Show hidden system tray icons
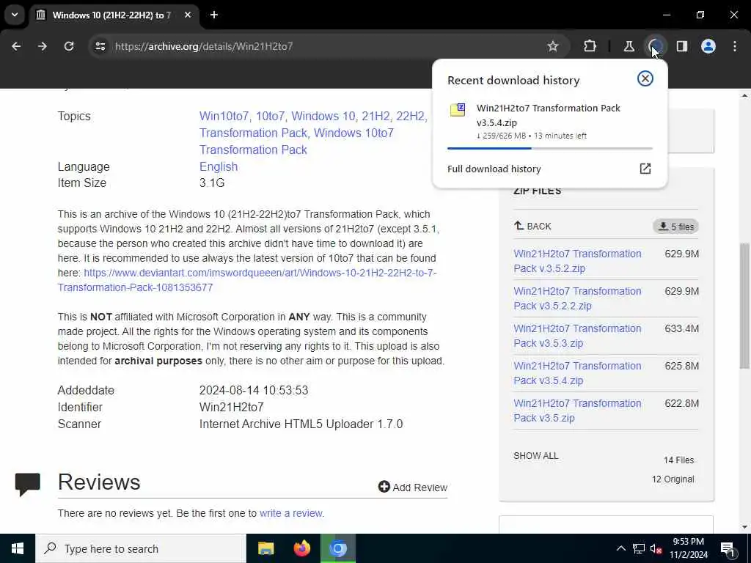 click(x=620, y=548)
